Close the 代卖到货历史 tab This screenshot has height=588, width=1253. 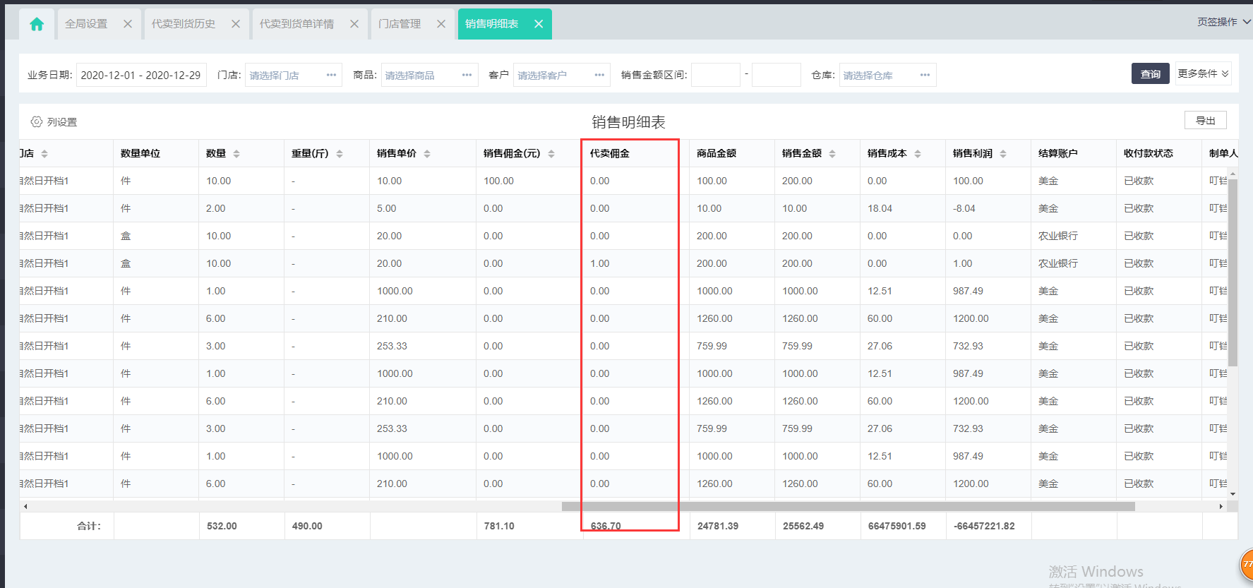point(236,24)
